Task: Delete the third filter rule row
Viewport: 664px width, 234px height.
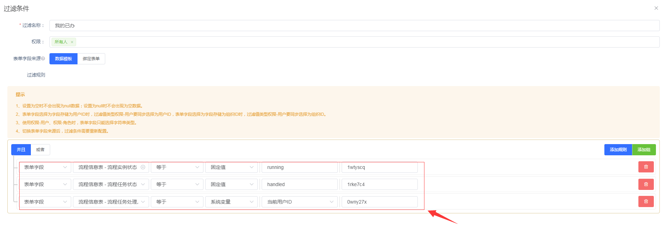Action: [x=646, y=201]
